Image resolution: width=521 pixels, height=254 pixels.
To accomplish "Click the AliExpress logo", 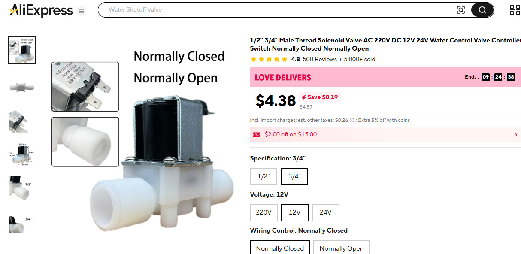I will pyautogui.click(x=41, y=10).
